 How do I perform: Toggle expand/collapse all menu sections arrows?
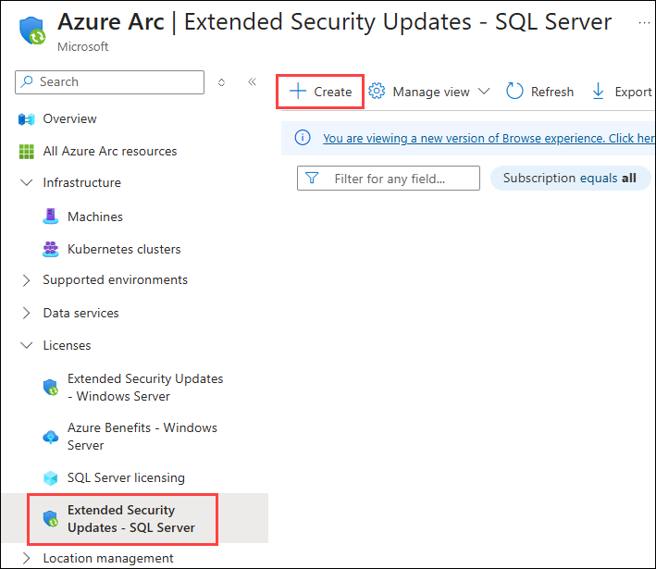(221, 82)
